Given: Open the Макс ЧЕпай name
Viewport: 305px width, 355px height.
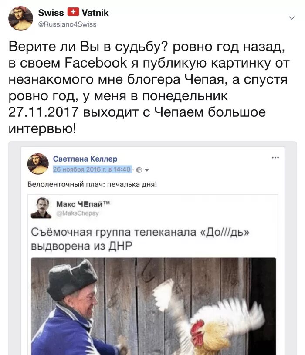Looking at the screenshot, I should pyautogui.click(x=83, y=204).
